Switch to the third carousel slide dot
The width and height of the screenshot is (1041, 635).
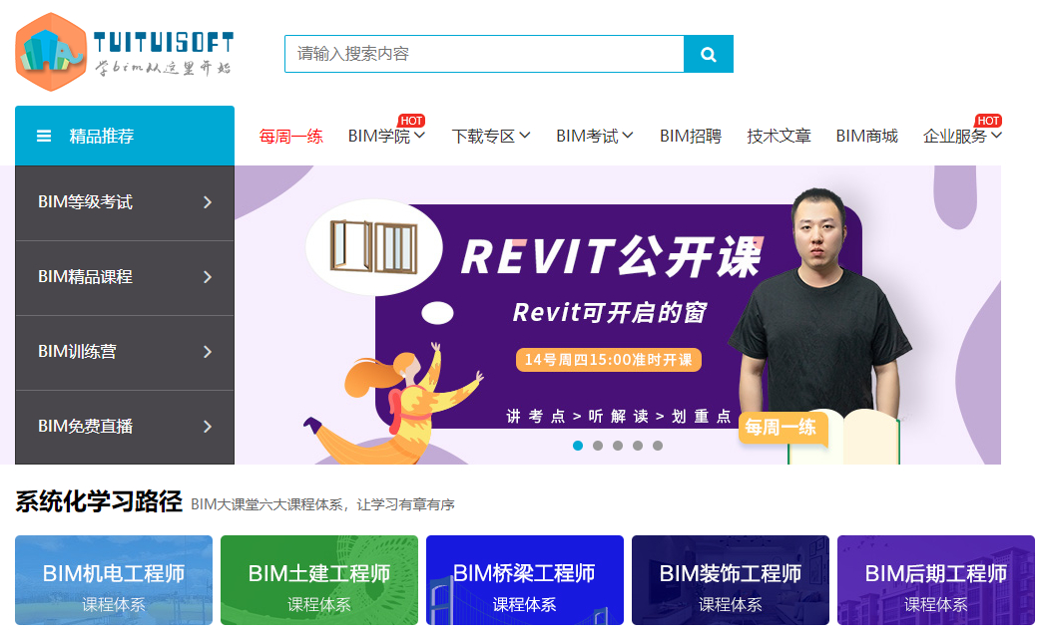tap(618, 446)
